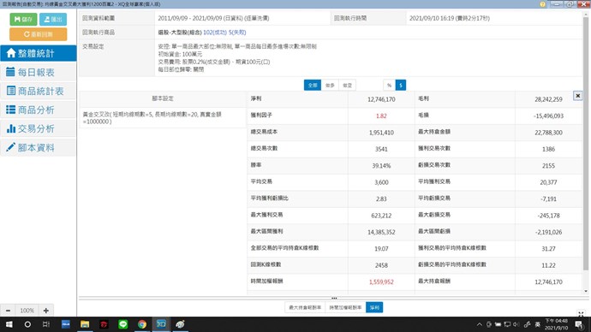The width and height of the screenshot is (591, 332).
Task: Open Task View on taskbar
Action: (46, 324)
